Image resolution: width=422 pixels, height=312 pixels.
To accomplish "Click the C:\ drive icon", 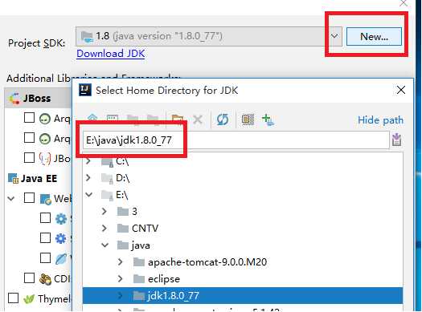I will point(107,162).
